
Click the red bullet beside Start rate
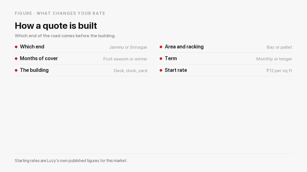pyautogui.click(x=161, y=70)
